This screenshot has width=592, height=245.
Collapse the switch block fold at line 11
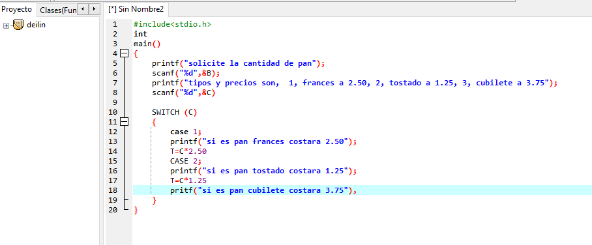(125, 122)
